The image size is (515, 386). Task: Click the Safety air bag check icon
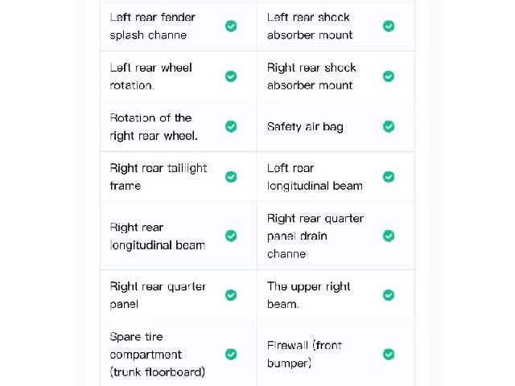(389, 126)
